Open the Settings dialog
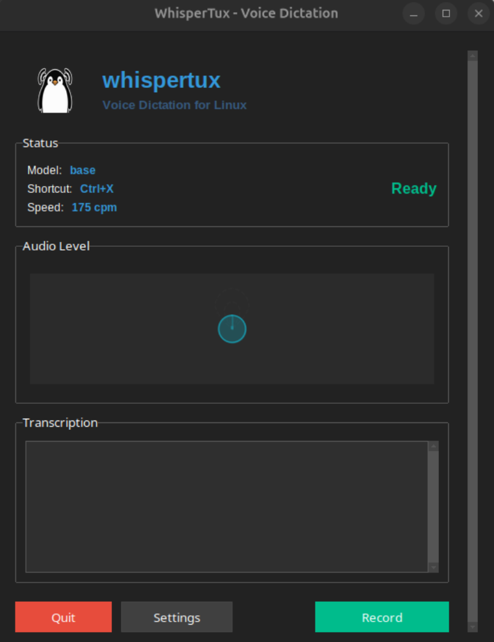 (x=176, y=617)
